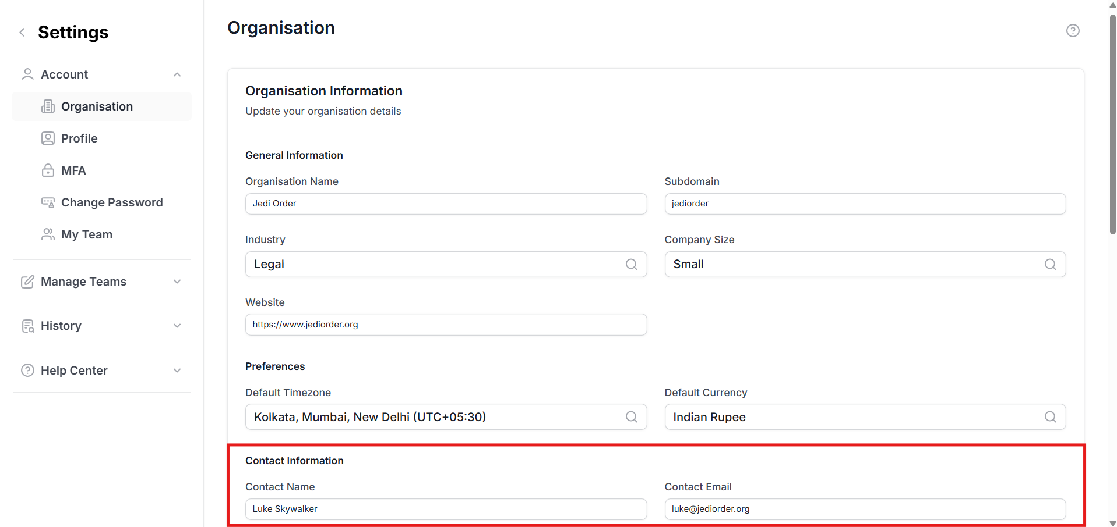Select Organisation in the sidebar
The image size is (1117, 527).
click(97, 106)
